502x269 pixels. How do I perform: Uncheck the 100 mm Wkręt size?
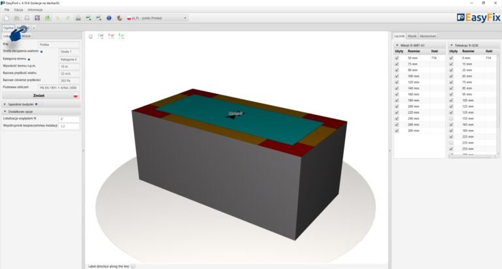397,76
